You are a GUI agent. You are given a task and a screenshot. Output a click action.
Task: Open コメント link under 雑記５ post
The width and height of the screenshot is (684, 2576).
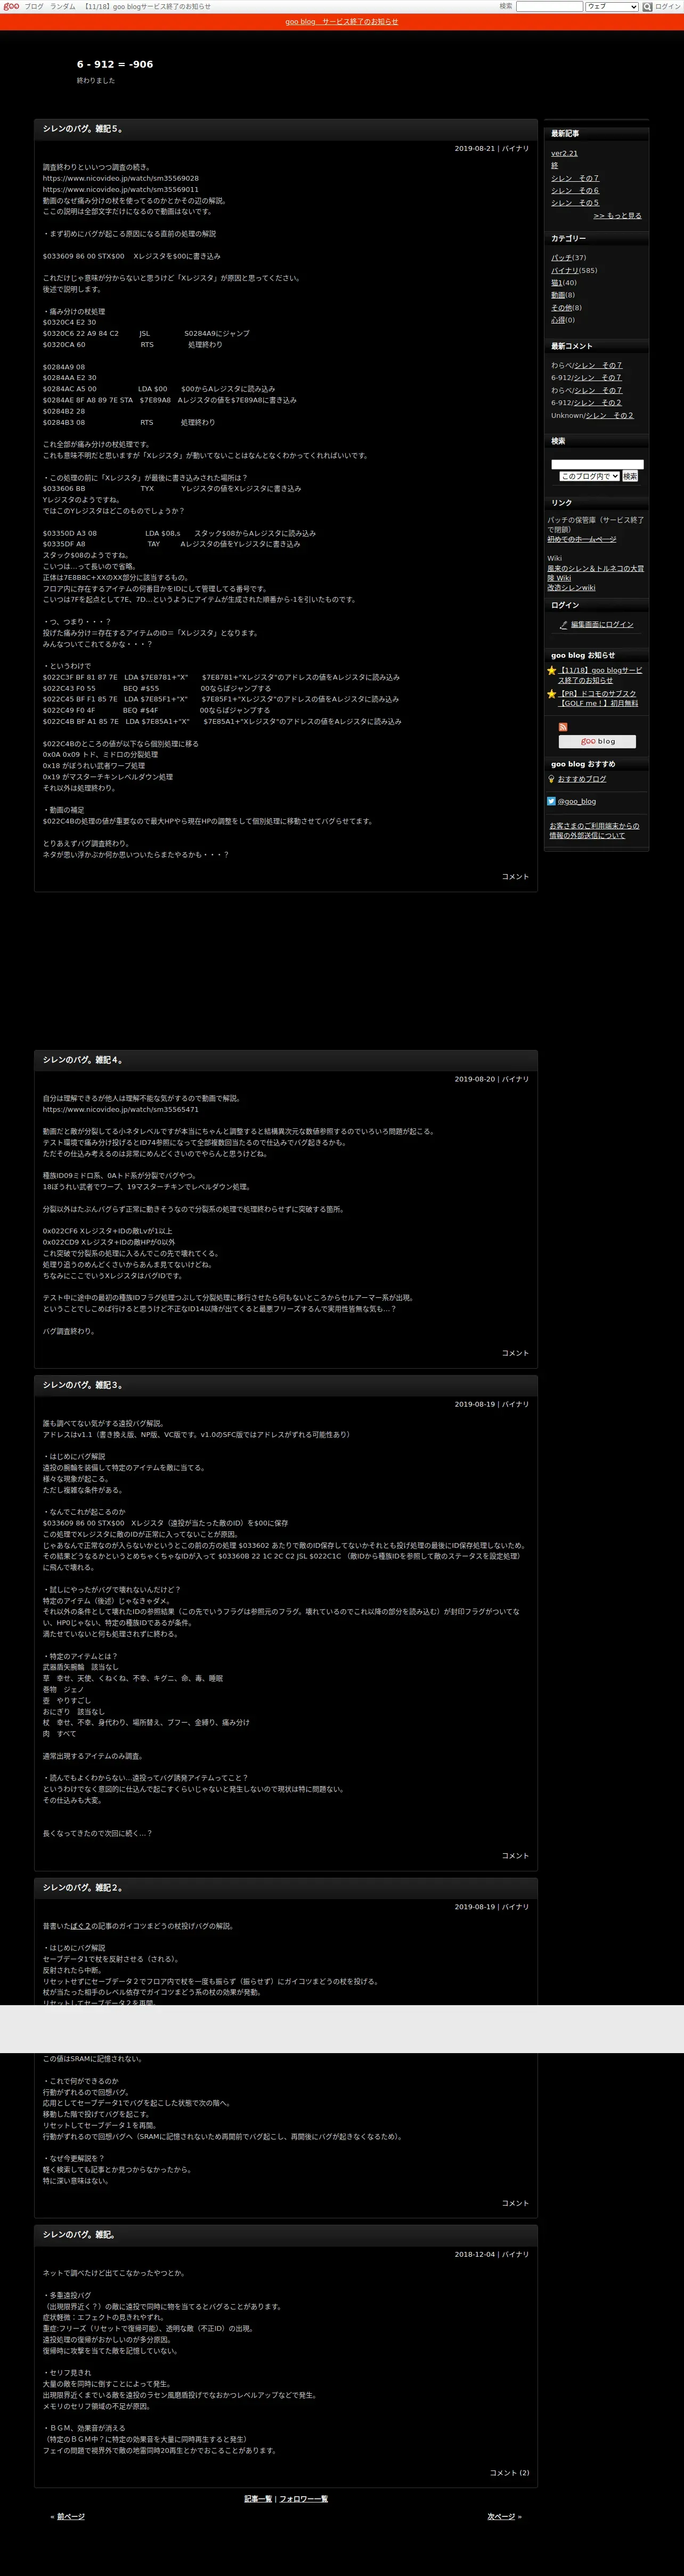[x=515, y=876]
